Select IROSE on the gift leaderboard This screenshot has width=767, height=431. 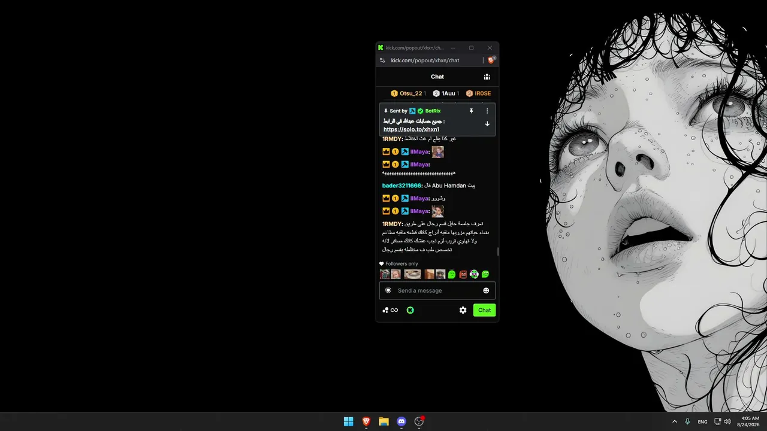point(483,93)
